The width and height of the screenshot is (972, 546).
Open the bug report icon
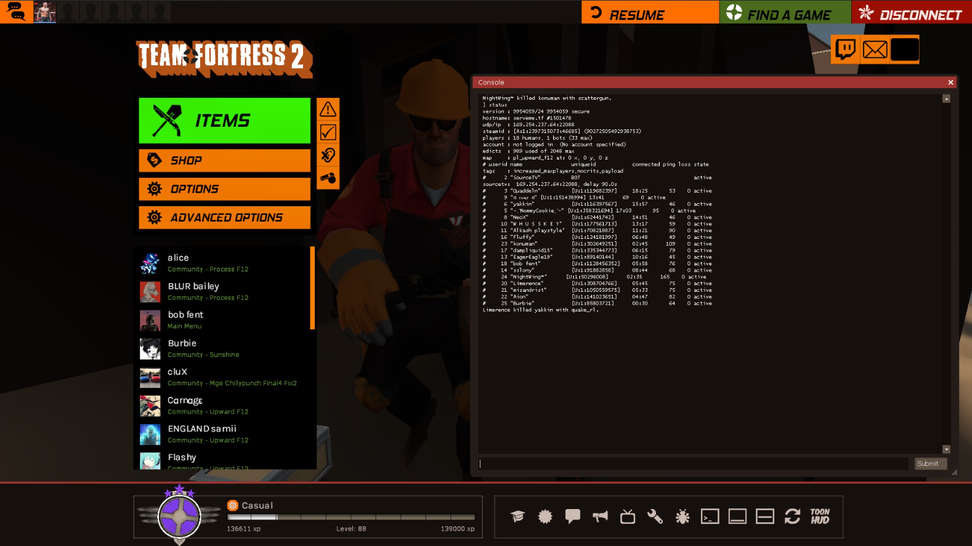click(682, 516)
